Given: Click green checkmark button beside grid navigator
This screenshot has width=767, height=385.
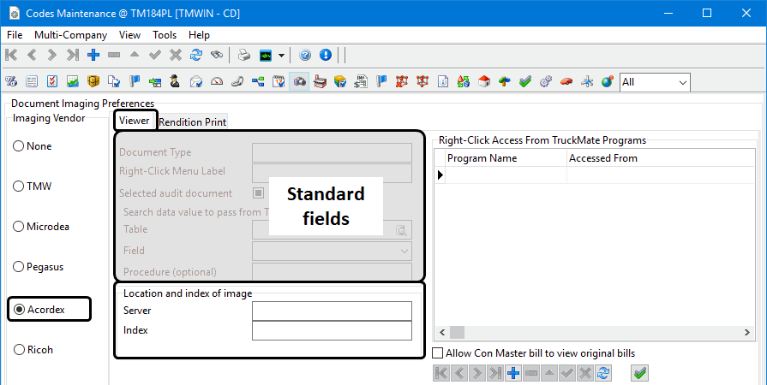Looking at the screenshot, I should (640, 373).
